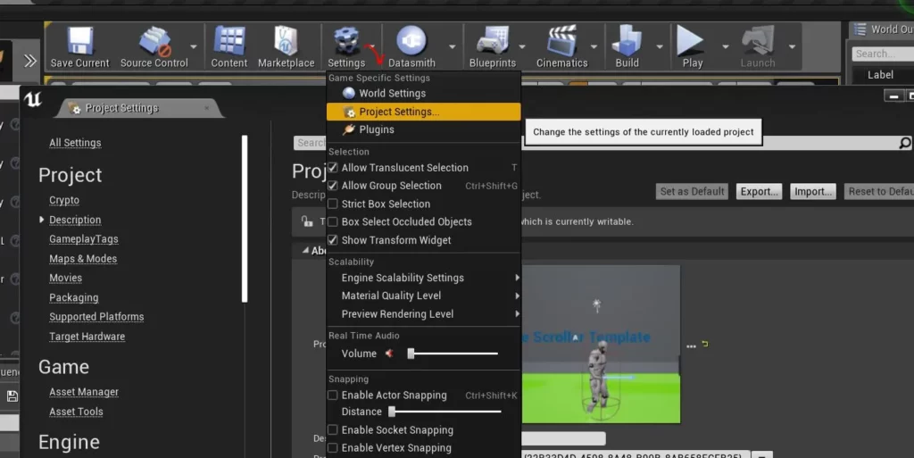
Task: Click the settings category list scrollbar
Action: [x=245, y=219]
